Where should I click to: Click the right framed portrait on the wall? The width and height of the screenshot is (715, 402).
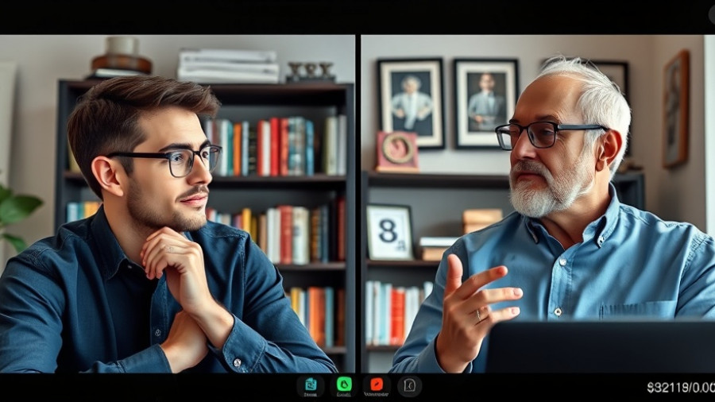pyautogui.click(x=485, y=102)
